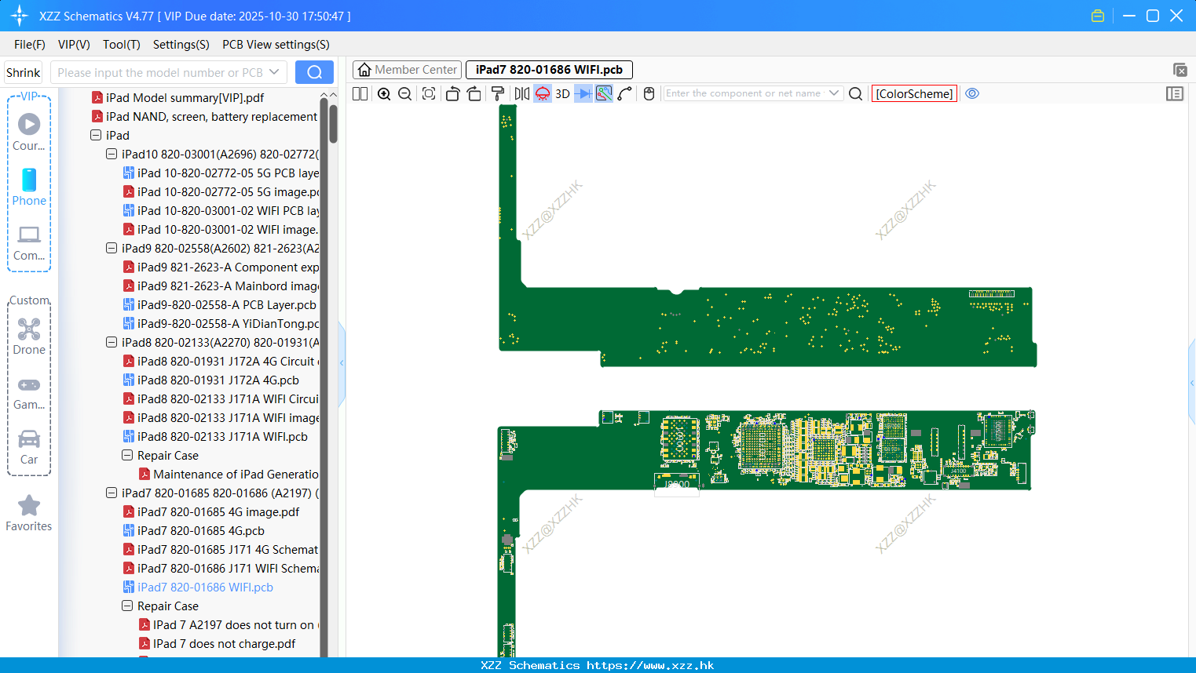Click the scroll up arrow of file tree
The image size is (1196, 673).
[x=333, y=95]
